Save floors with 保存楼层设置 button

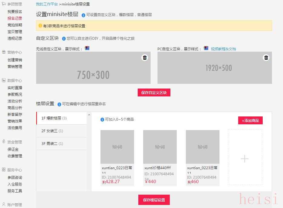[154, 200]
